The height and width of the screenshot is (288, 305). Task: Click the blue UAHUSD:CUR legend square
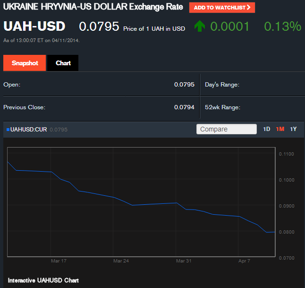point(8,130)
